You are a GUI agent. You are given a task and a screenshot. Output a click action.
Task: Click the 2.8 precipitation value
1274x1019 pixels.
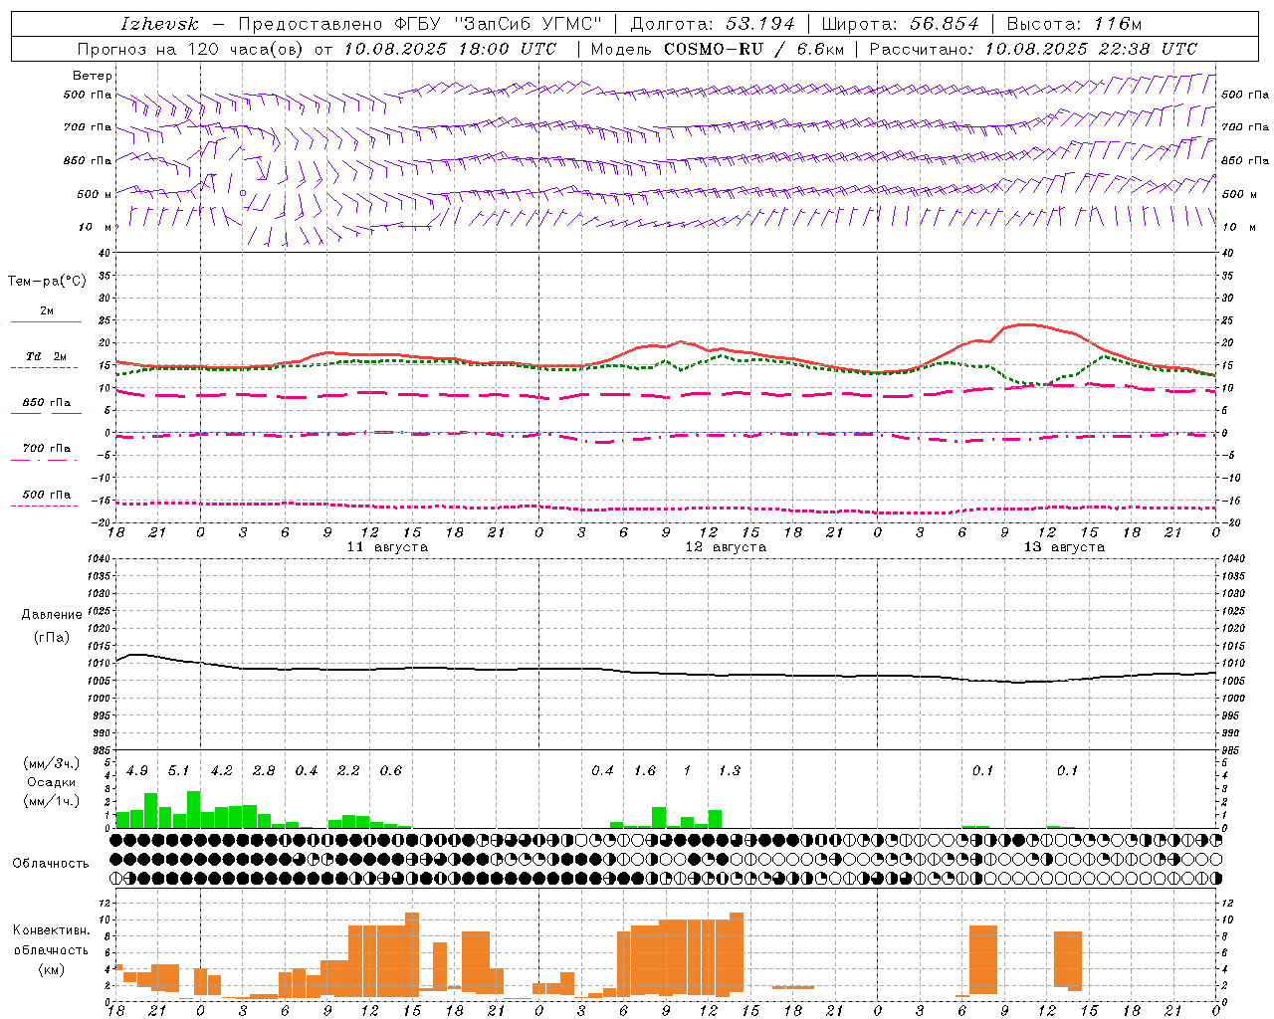[264, 770]
